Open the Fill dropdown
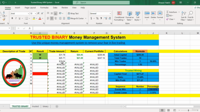This screenshot has height=112, width=200. point(170,16)
